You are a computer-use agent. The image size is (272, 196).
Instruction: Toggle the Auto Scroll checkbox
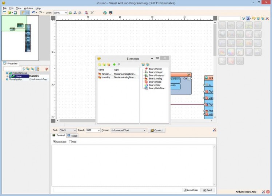(55, 142)
